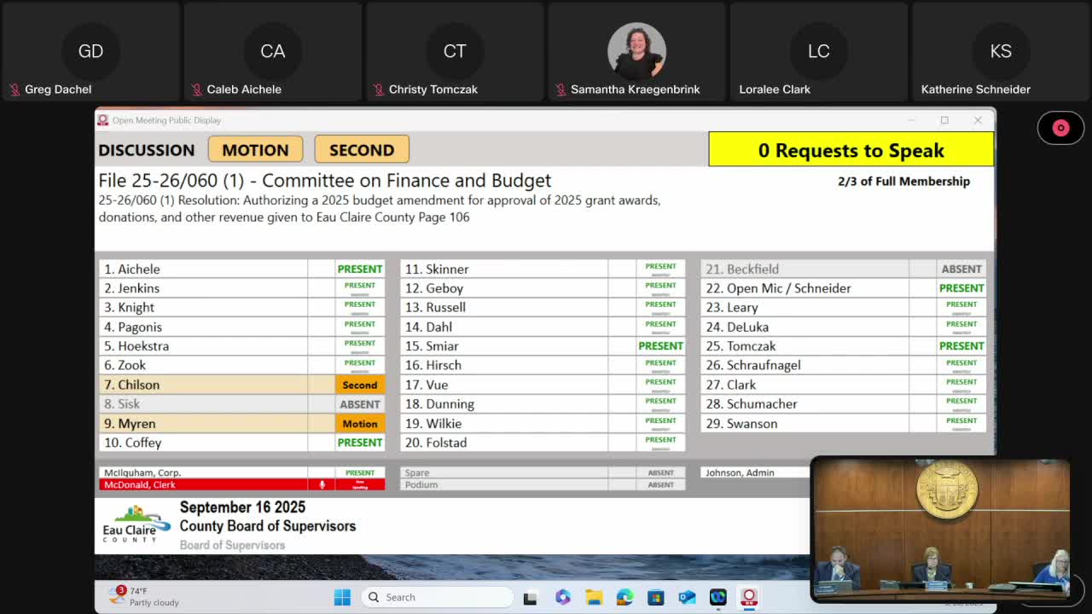Open Task View from the taskbar
The image size is (1092, 614).
click(530, 597)
